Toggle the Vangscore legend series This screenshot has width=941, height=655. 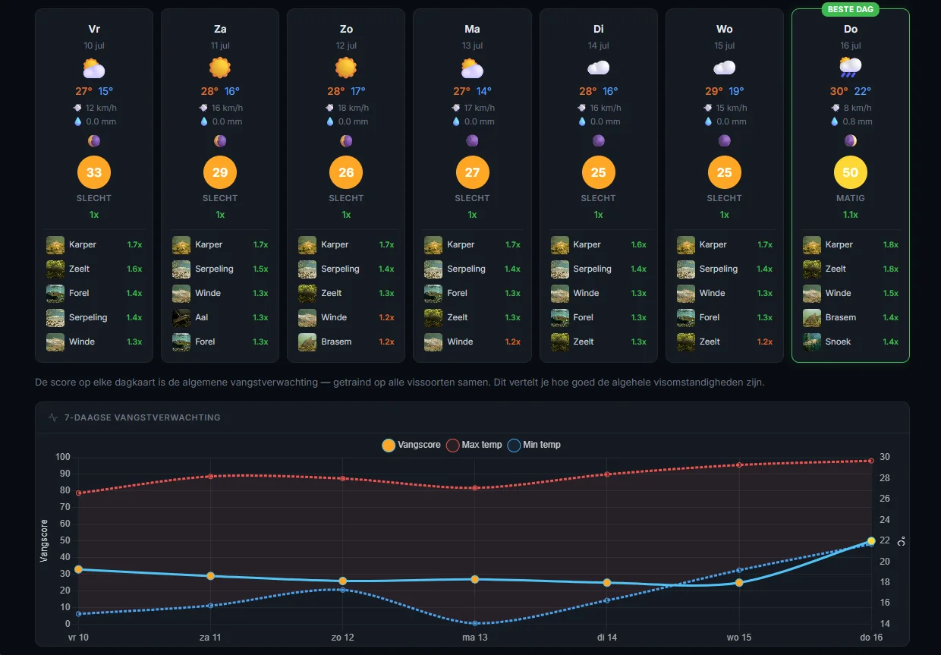411,445
